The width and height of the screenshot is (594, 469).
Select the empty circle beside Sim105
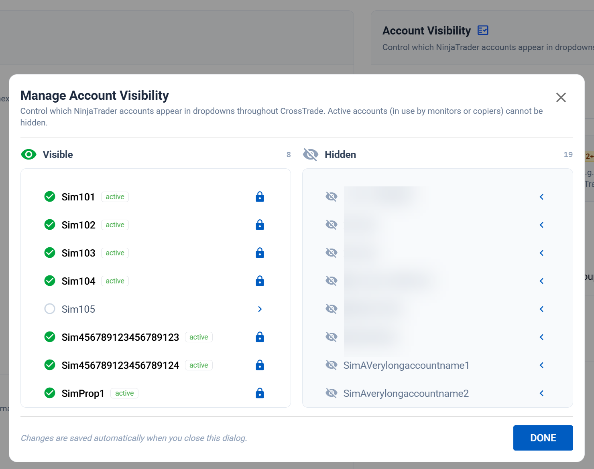[50, 309]
